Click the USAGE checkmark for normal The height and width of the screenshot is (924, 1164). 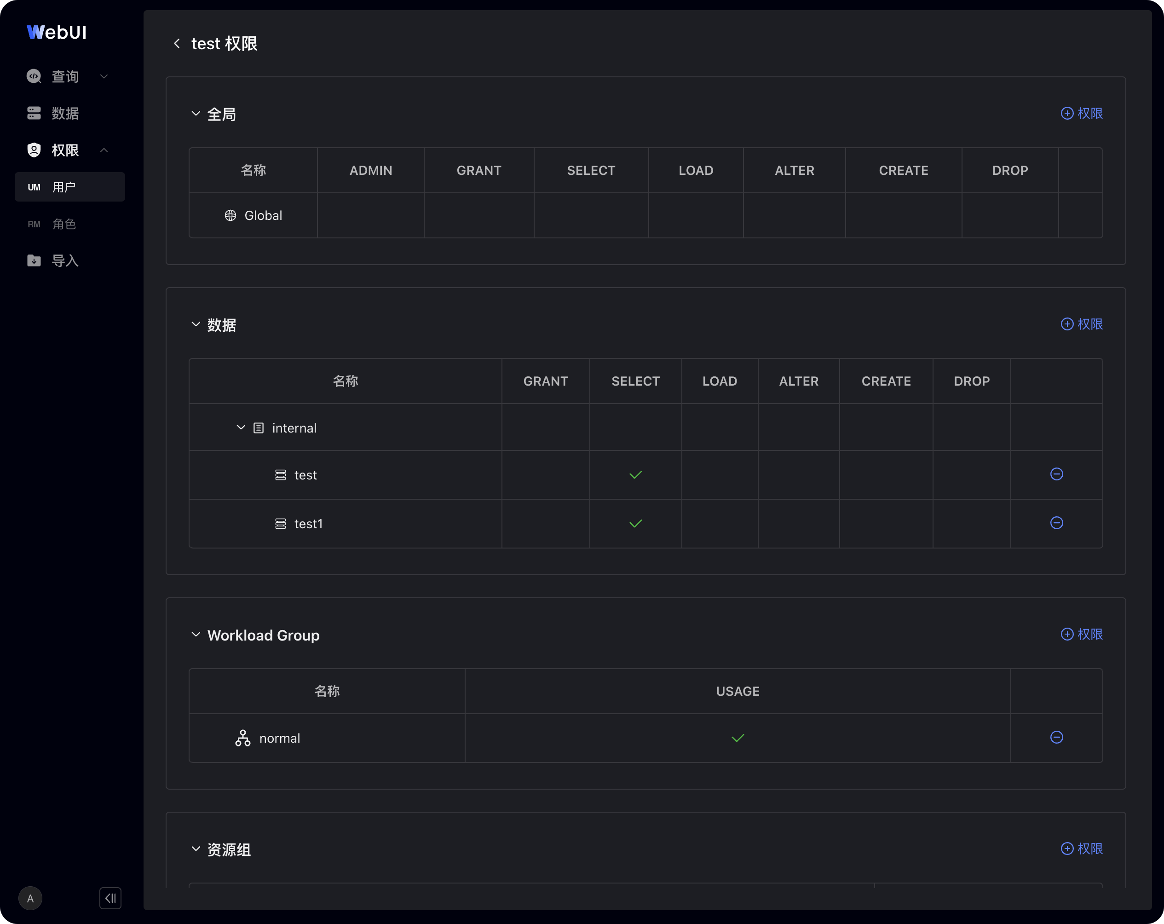738,738
